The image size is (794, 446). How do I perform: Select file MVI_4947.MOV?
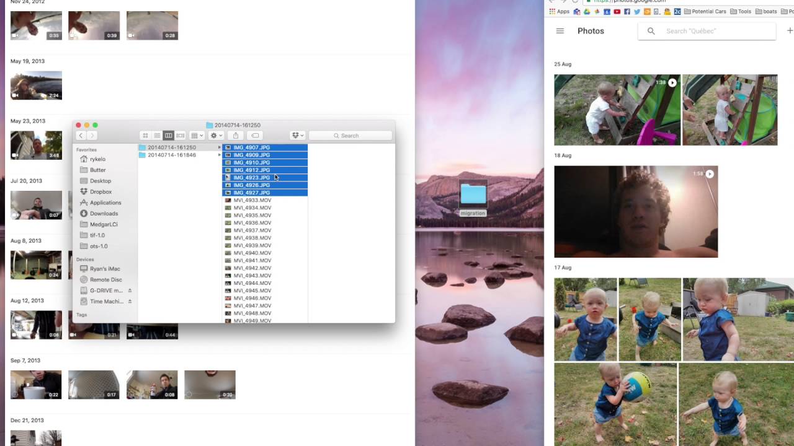click(265, 306)
